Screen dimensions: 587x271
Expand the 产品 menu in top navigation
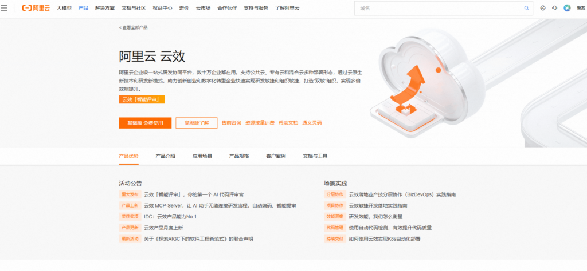point(83,8)
